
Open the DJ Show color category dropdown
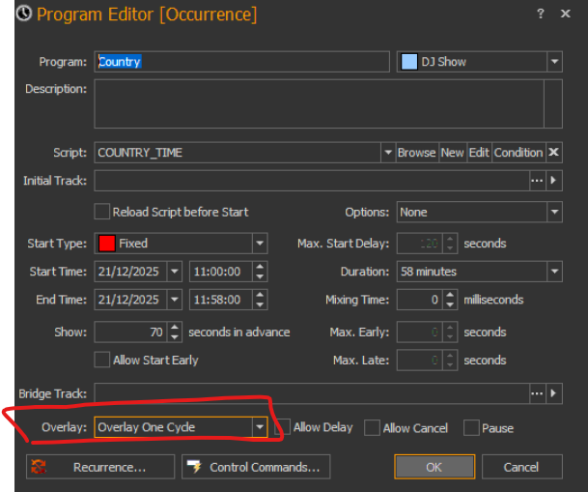(x=554, y=62)
